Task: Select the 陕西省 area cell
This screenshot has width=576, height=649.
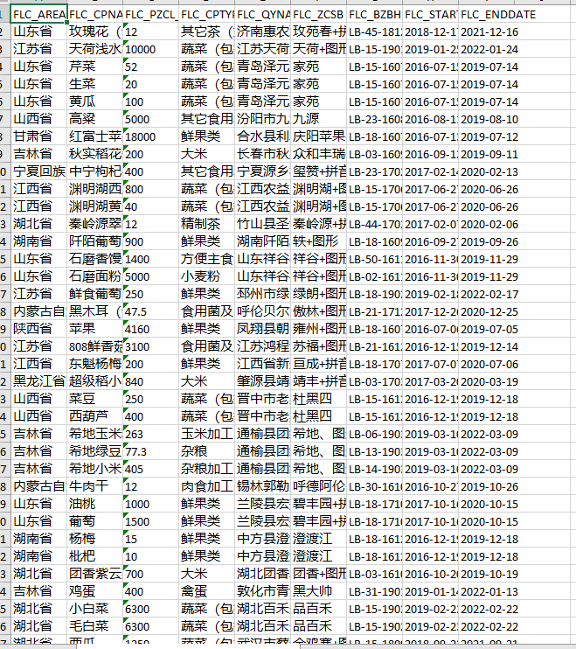Action: pos(38,329)
